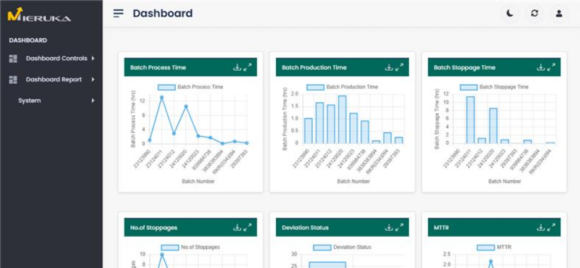The image size is (580, 268).
Task: Expand the System menu in sidebar
Action: click(30, 100)
